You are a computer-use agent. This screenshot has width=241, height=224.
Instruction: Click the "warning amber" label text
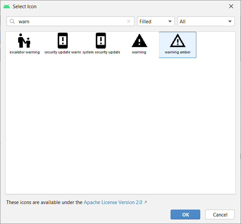click(x=178, y=52)
